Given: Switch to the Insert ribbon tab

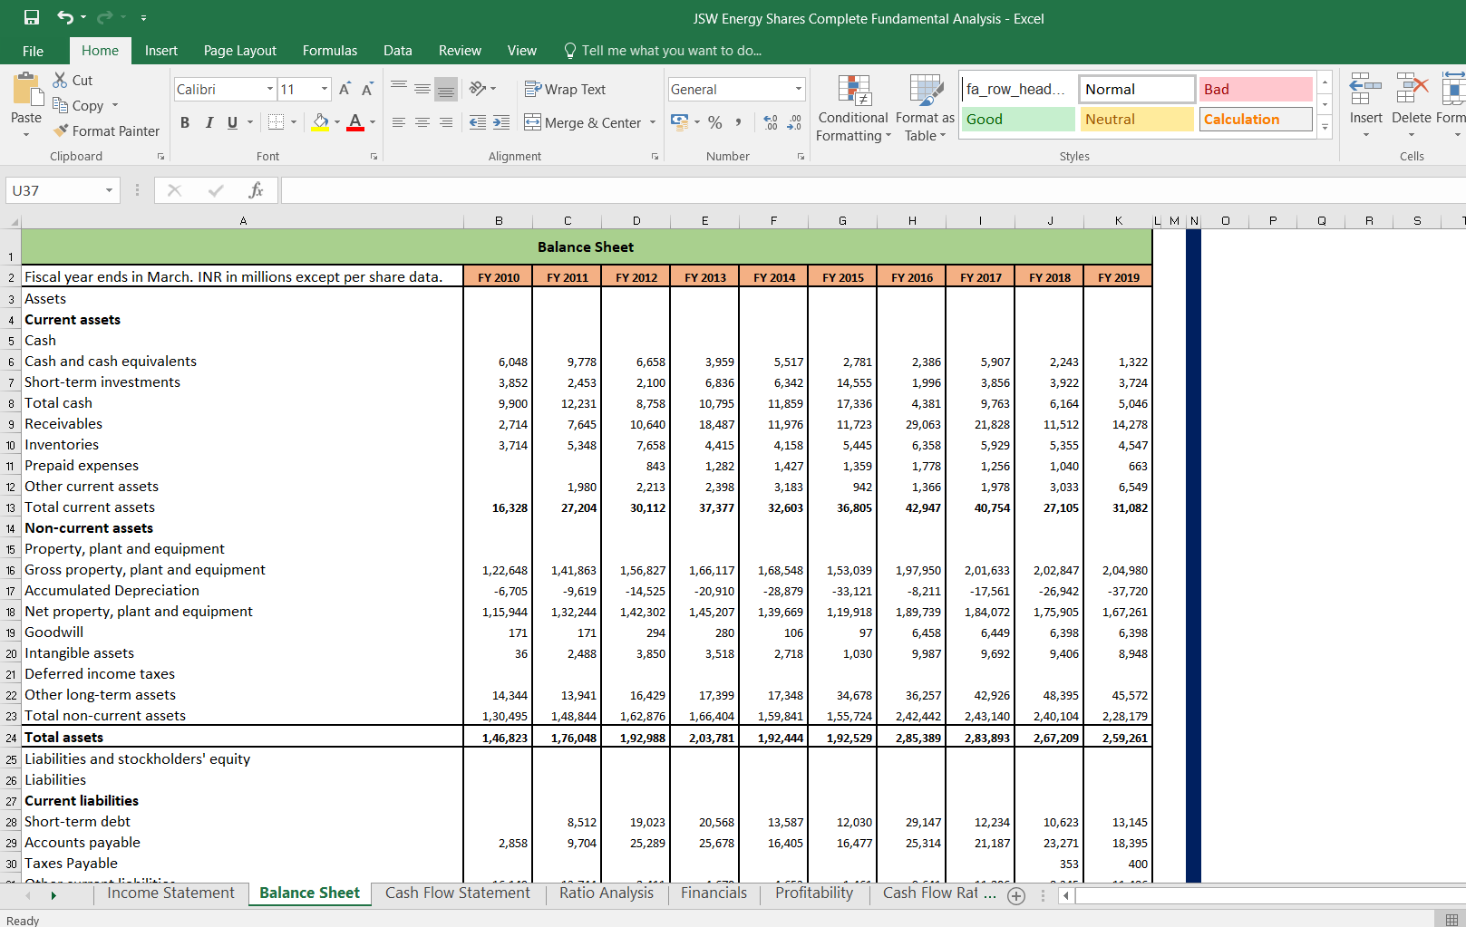Looking at the screenshot, I should pyautogui.click(x=161, y=51).
